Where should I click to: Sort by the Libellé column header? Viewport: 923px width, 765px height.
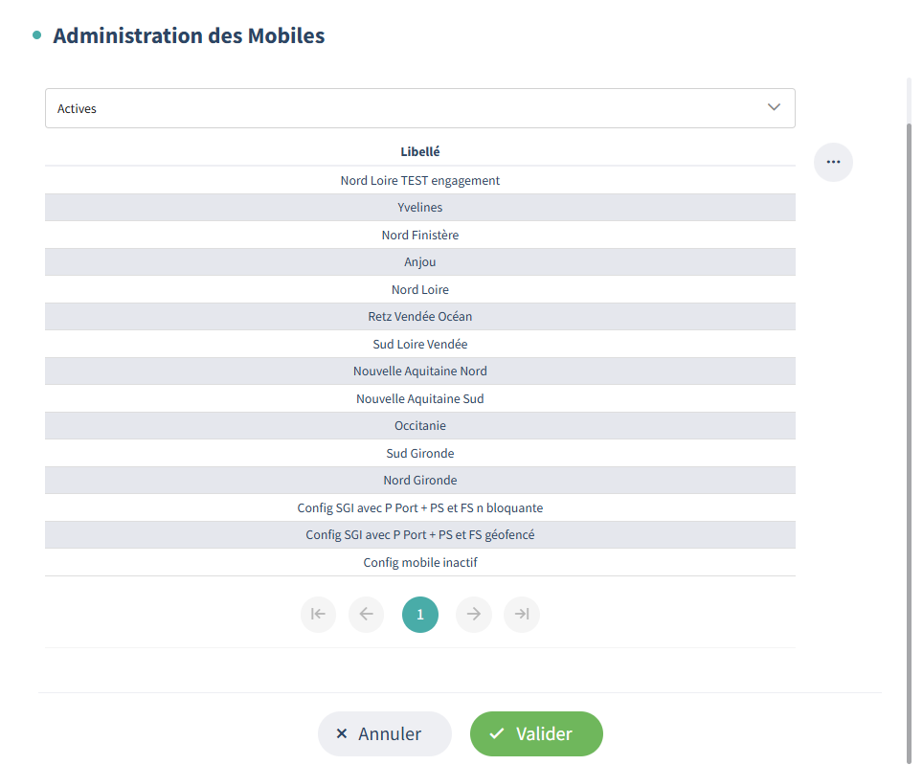tap(420, 151)
